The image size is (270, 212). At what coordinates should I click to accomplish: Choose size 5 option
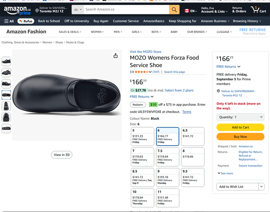(143, 136)
